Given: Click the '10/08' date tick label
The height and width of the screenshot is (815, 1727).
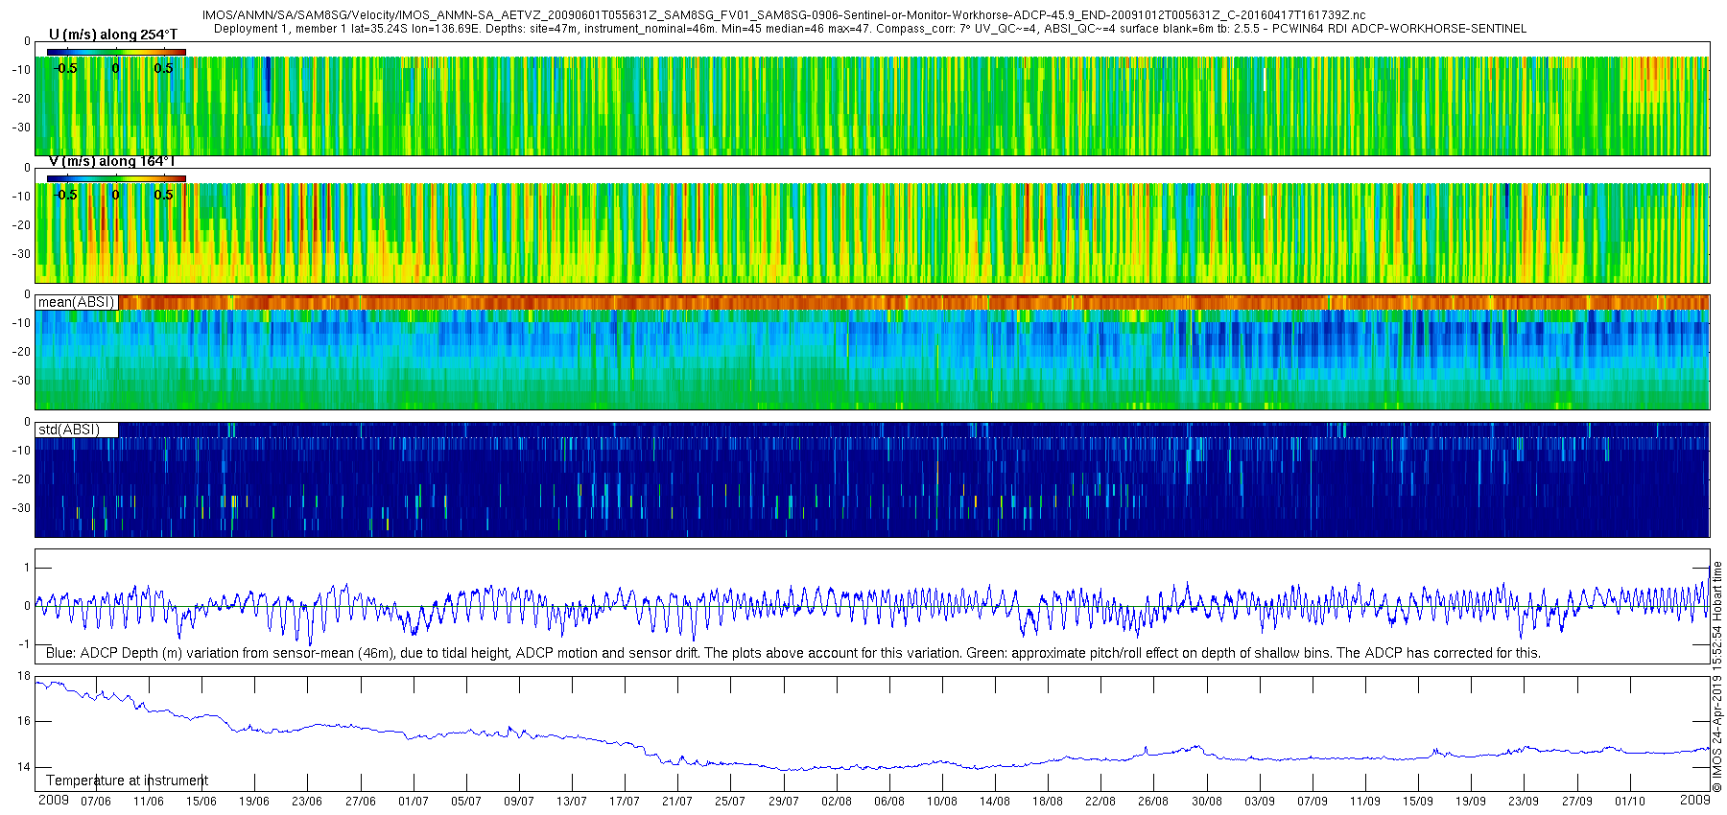Looking at the screenshot, I should pos(942,802).
